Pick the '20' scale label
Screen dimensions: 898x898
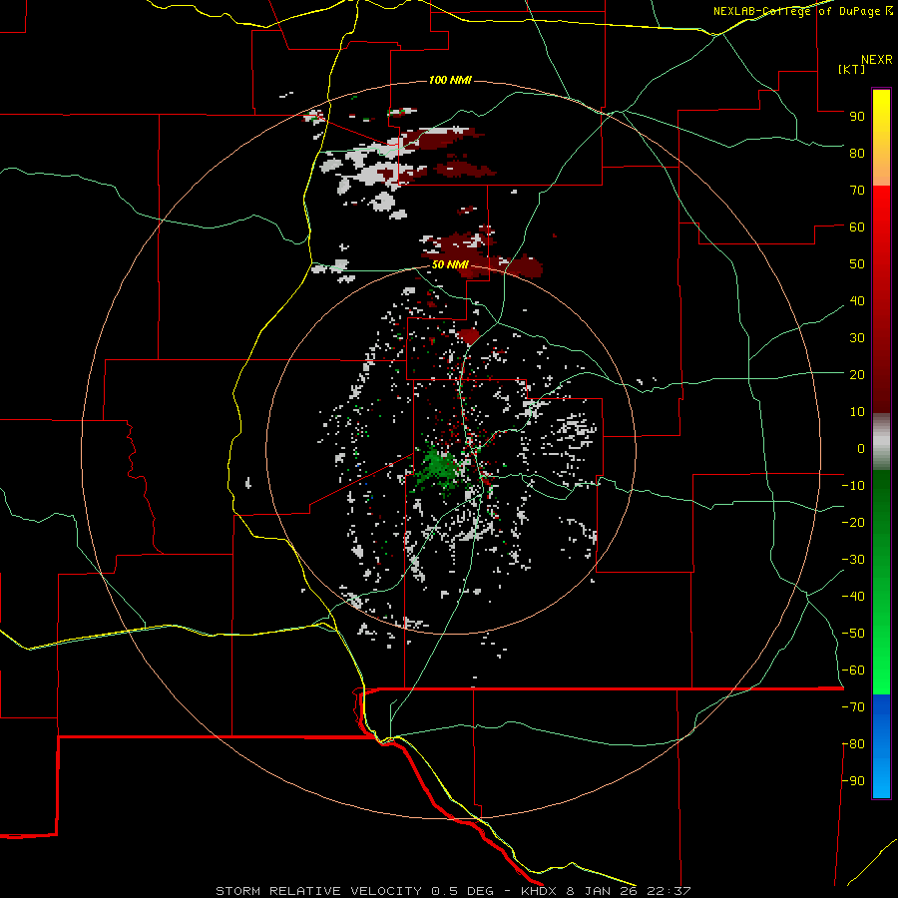(x=857, y=374)
